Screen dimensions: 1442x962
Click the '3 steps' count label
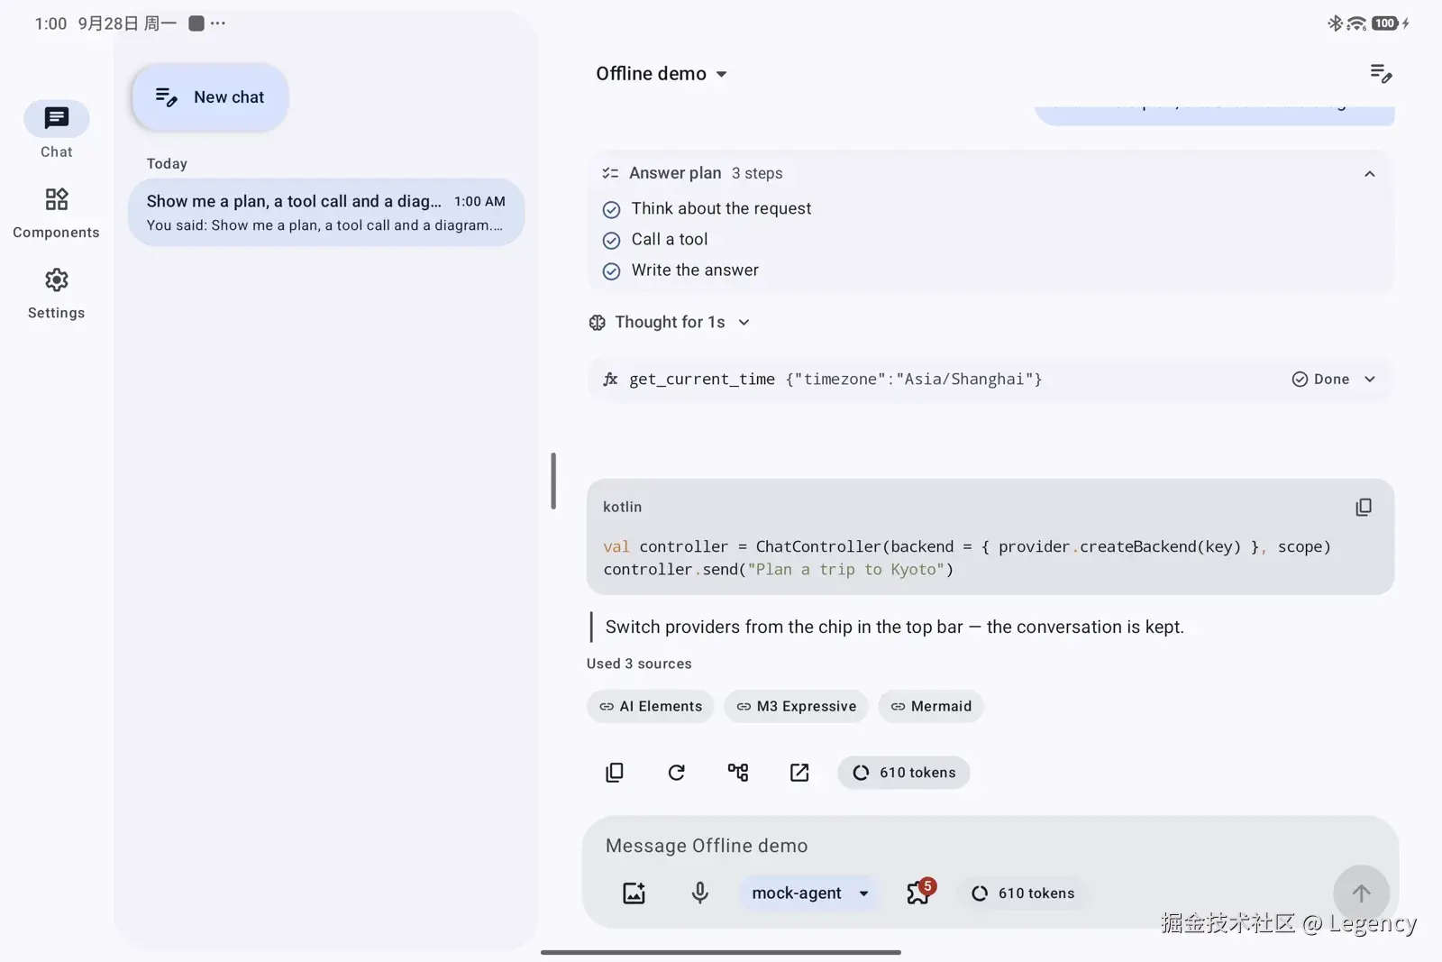coord(757,173)
